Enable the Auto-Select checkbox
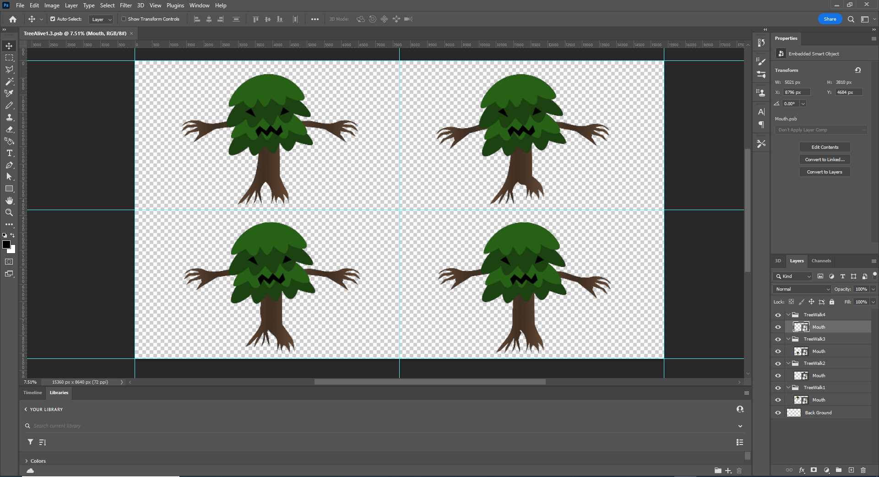Image resolution: width=879 pixels, height=477 pixels. click(52, 19)
